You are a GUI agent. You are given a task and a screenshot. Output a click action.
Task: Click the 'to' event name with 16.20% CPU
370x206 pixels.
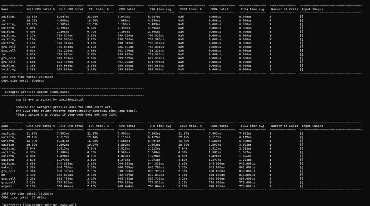[3, 20]
